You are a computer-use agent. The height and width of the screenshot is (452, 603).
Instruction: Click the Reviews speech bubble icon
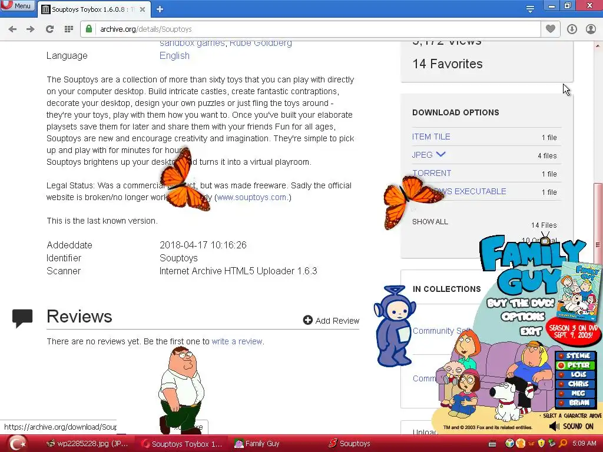[x=22, y=318]
